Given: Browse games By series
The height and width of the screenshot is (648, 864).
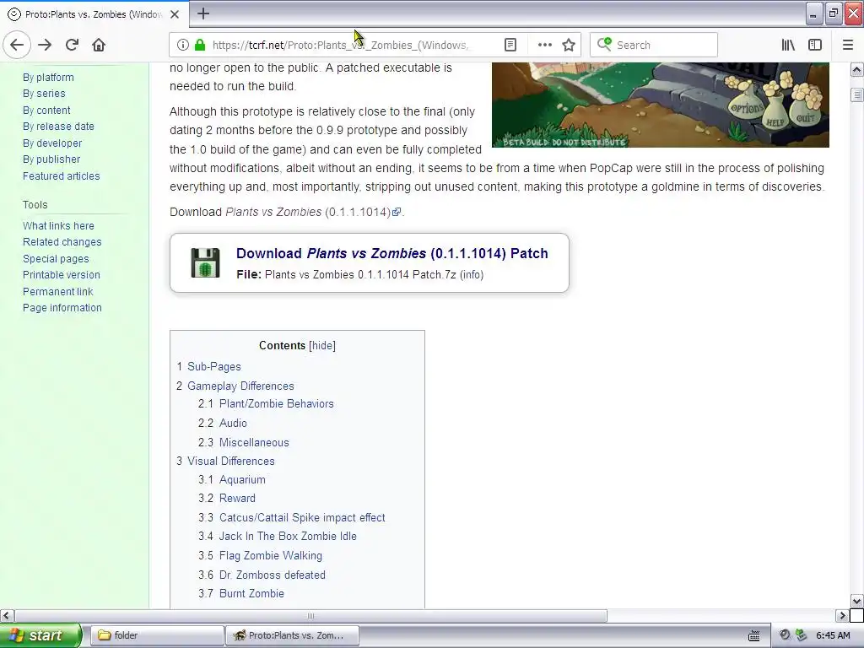Looking at the screenshot, I should click(x=44, y=94).
